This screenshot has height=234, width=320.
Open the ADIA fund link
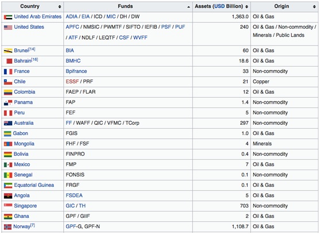pos(72,17)
